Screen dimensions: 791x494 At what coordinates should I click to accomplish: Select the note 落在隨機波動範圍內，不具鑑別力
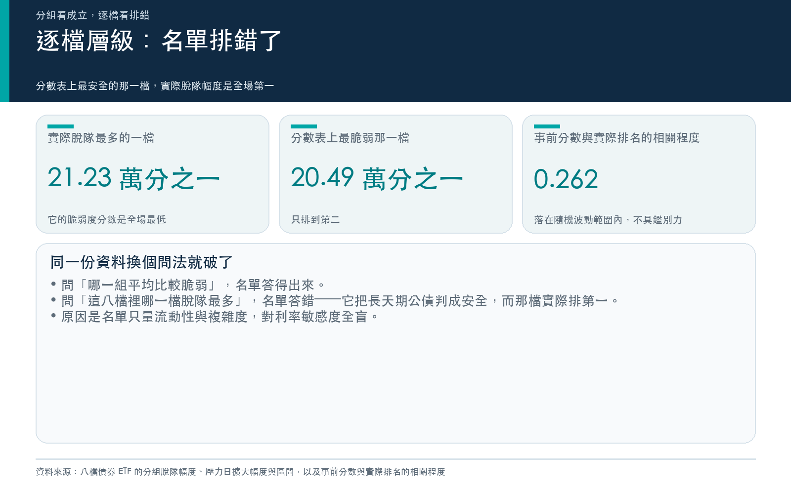608,220
